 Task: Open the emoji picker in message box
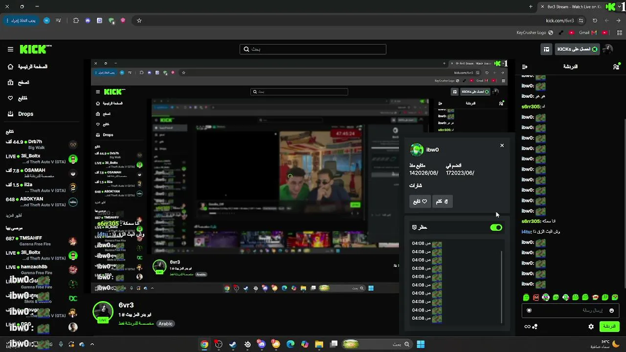pos(611,310)
